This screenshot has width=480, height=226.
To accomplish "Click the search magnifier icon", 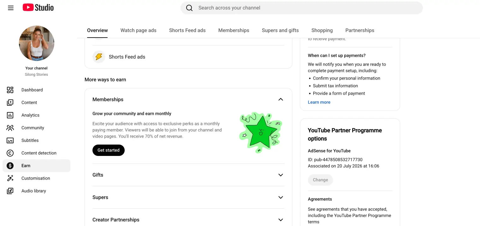I will coord(189,8).
